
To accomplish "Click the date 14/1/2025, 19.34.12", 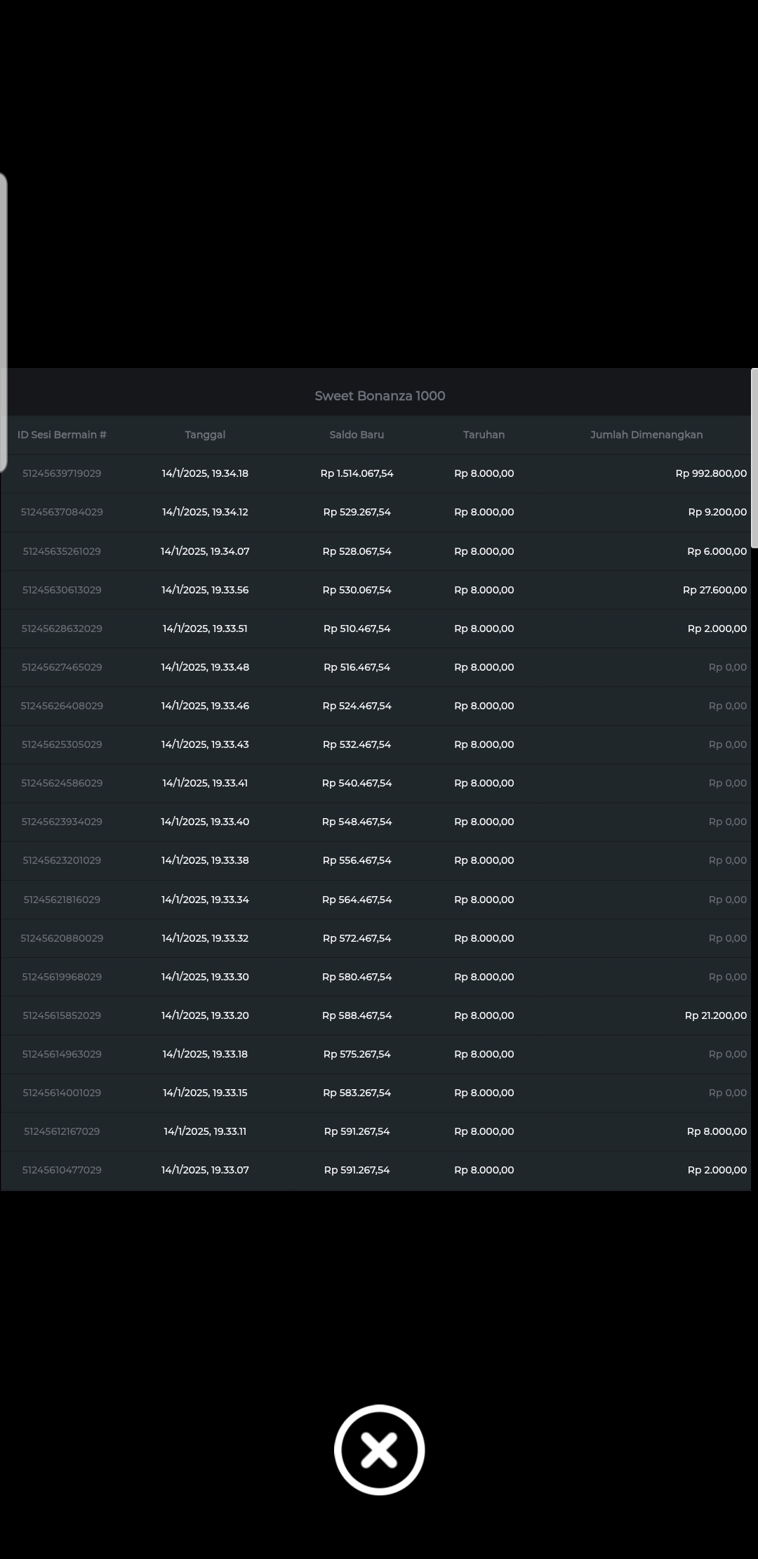I will click(205, 512).
